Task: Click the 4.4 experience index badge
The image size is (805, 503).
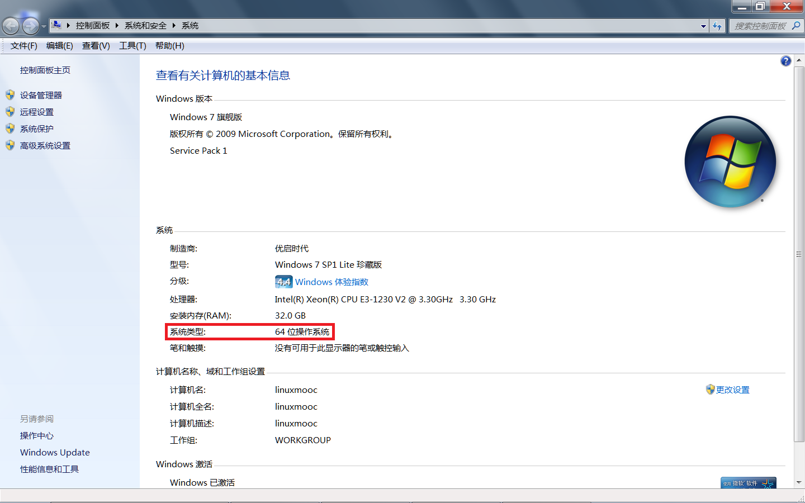Action: [283, 282]
